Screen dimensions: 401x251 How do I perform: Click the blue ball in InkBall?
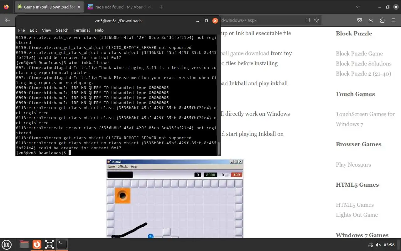click(x=151, y=236)
